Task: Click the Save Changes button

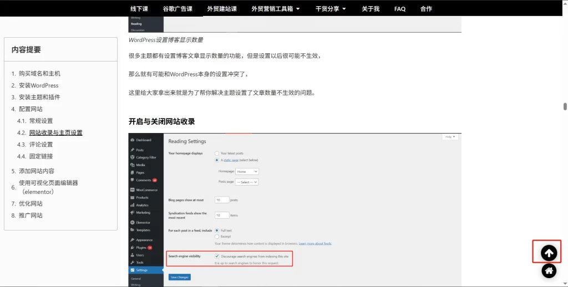Action: [x=179, y=277]
